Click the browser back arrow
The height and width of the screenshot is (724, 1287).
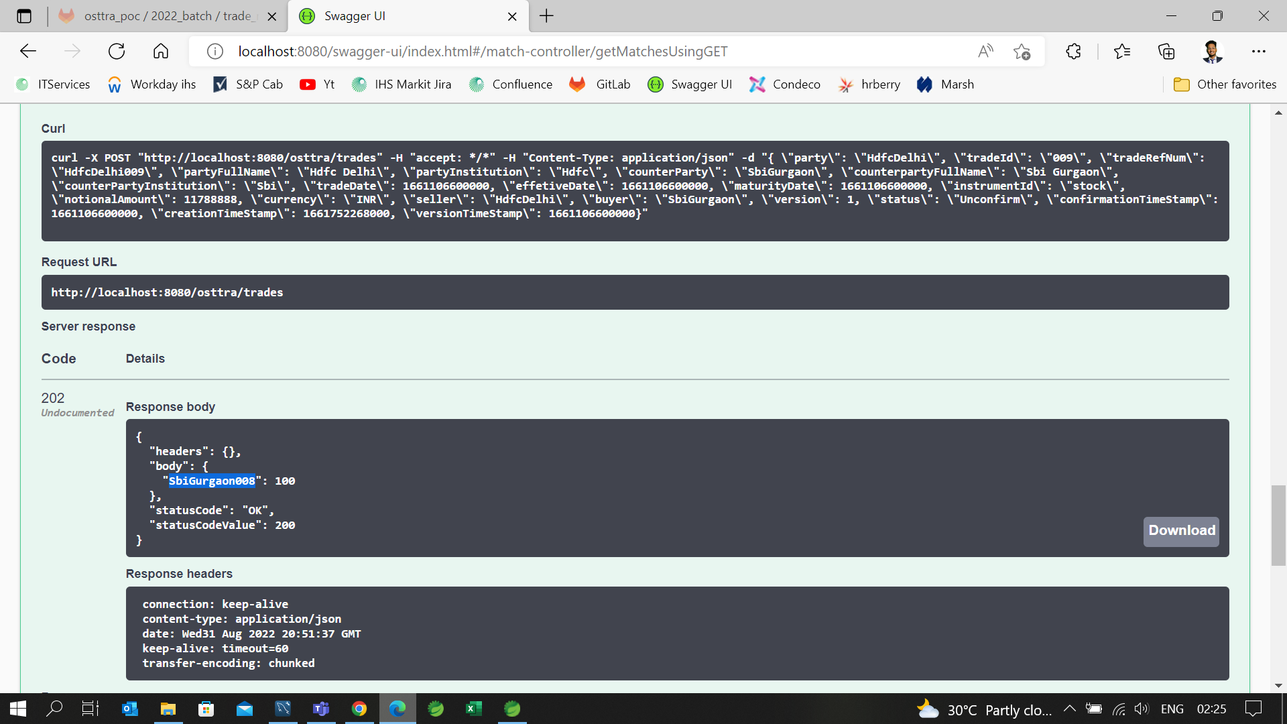[28, 52]
